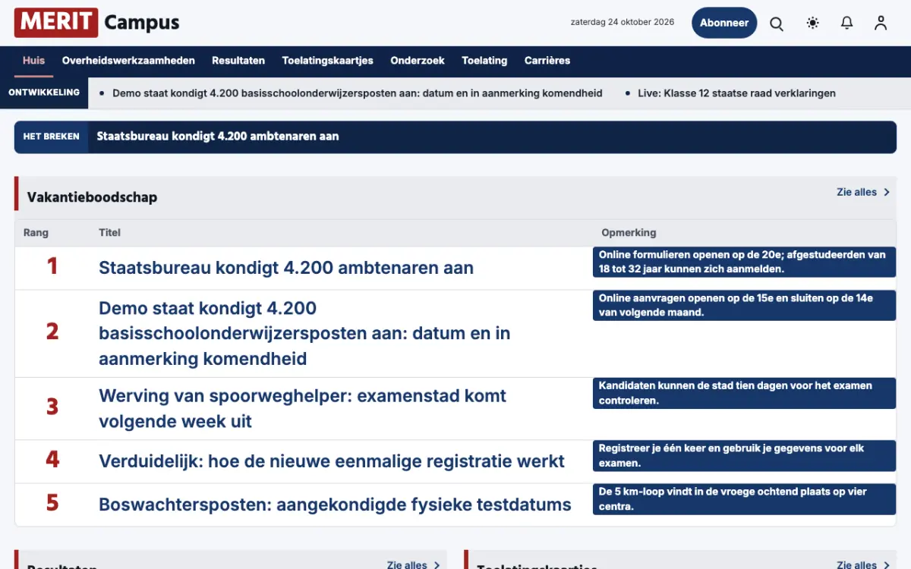Open Werving van spoorweghelper article
911x569 pixels.
pos(302,408)
